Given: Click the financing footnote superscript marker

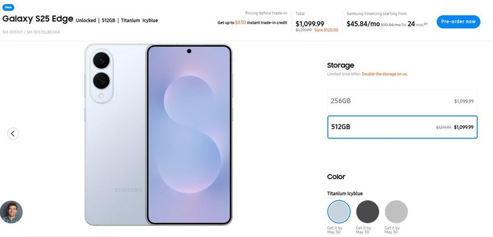Looking at the screenshot, I should pyautogui.click(x=426, y=23).
